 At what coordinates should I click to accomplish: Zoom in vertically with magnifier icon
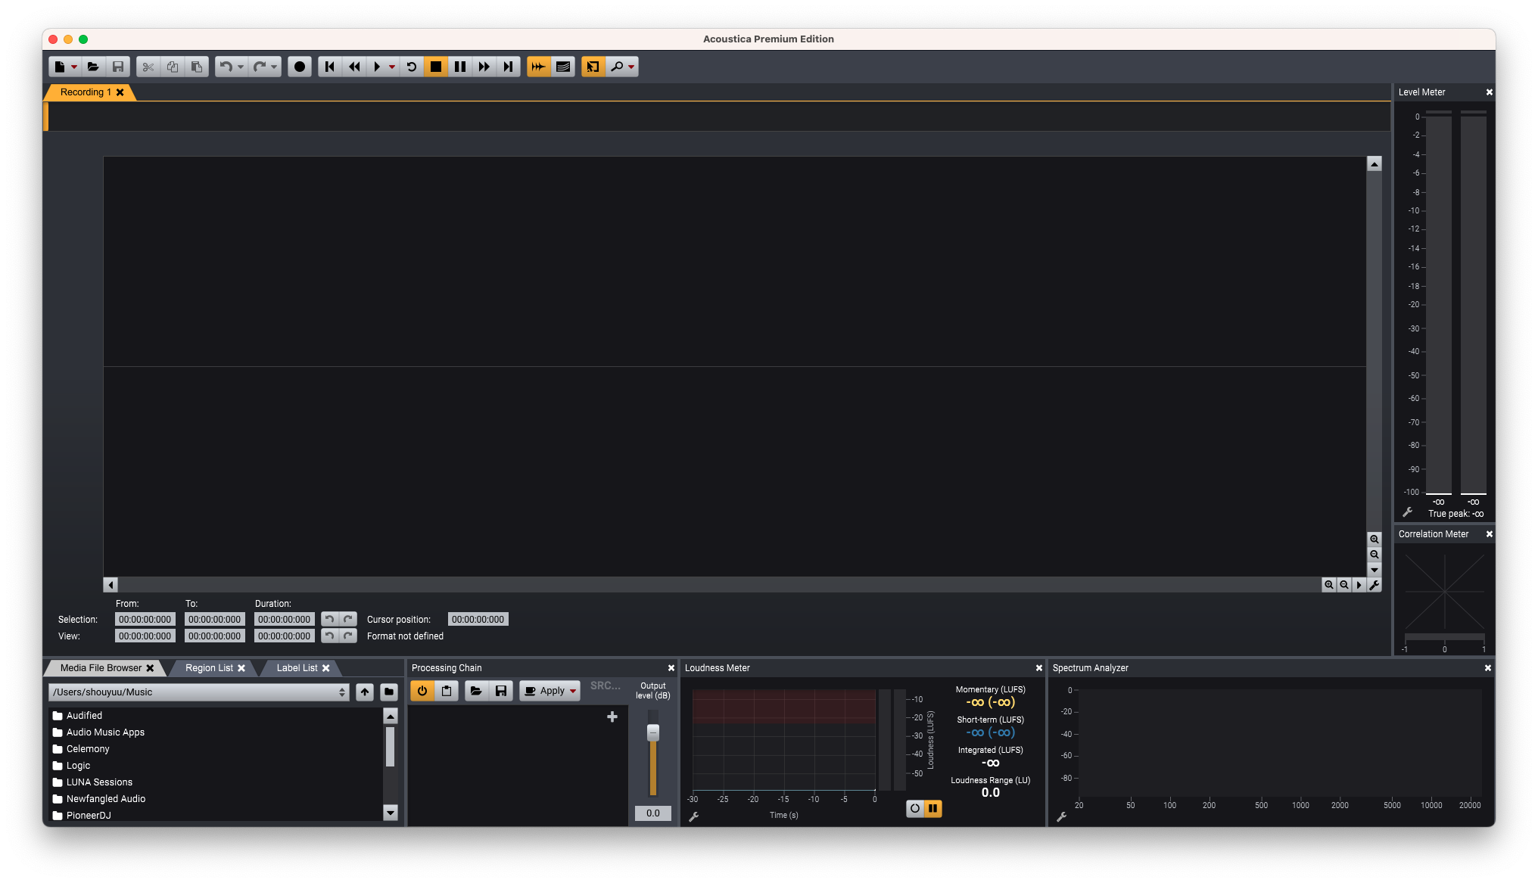coord(1374,539)
